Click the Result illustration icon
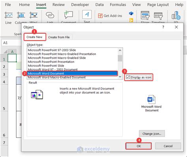Image resolution: width=187 pixels, height=157 pixels. pyautogui.click(x=37, y=95)
